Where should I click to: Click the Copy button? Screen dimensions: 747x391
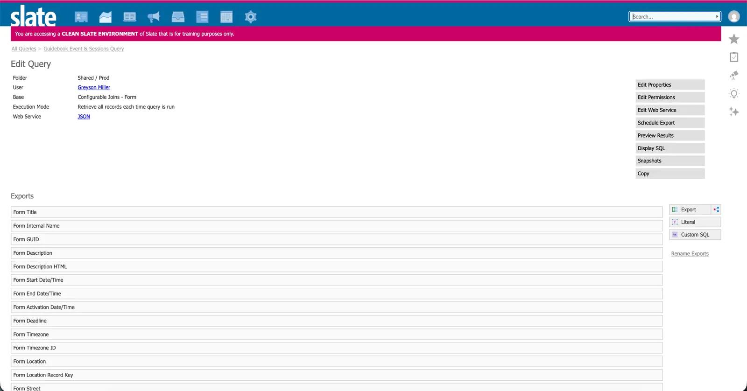[x=670, y=174]
